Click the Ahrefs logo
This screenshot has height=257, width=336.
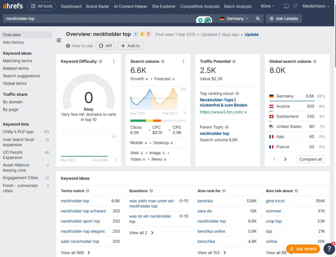pyautogui.click(x=13, y=6)
